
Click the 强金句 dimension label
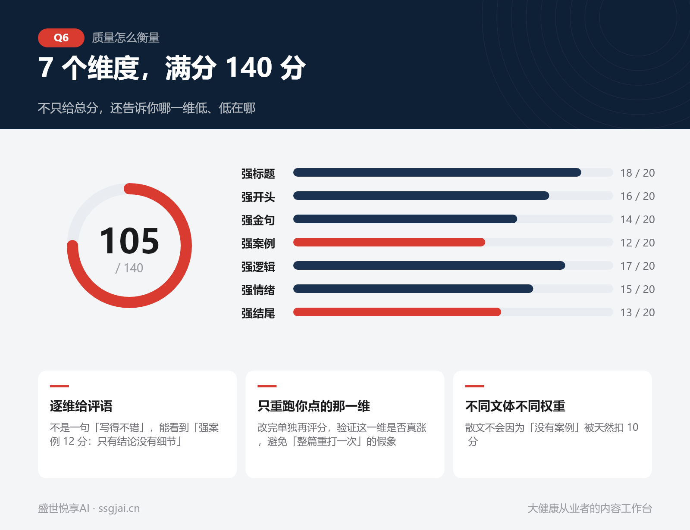pyautogui.click(x=258, y=220)
